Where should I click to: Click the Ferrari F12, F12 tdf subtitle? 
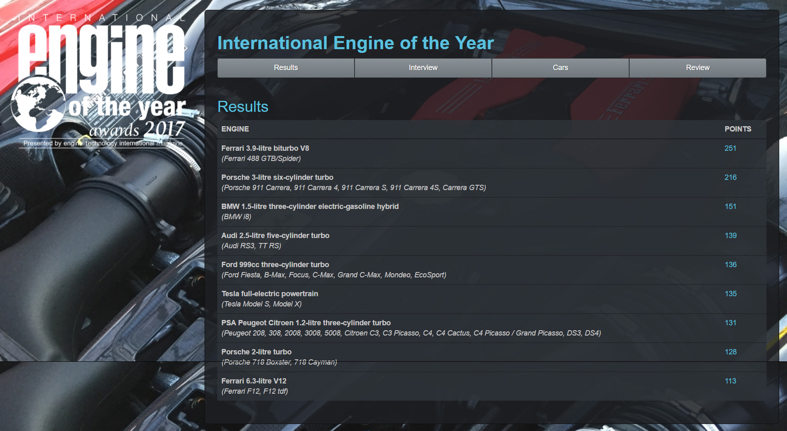tap(255, 391)
